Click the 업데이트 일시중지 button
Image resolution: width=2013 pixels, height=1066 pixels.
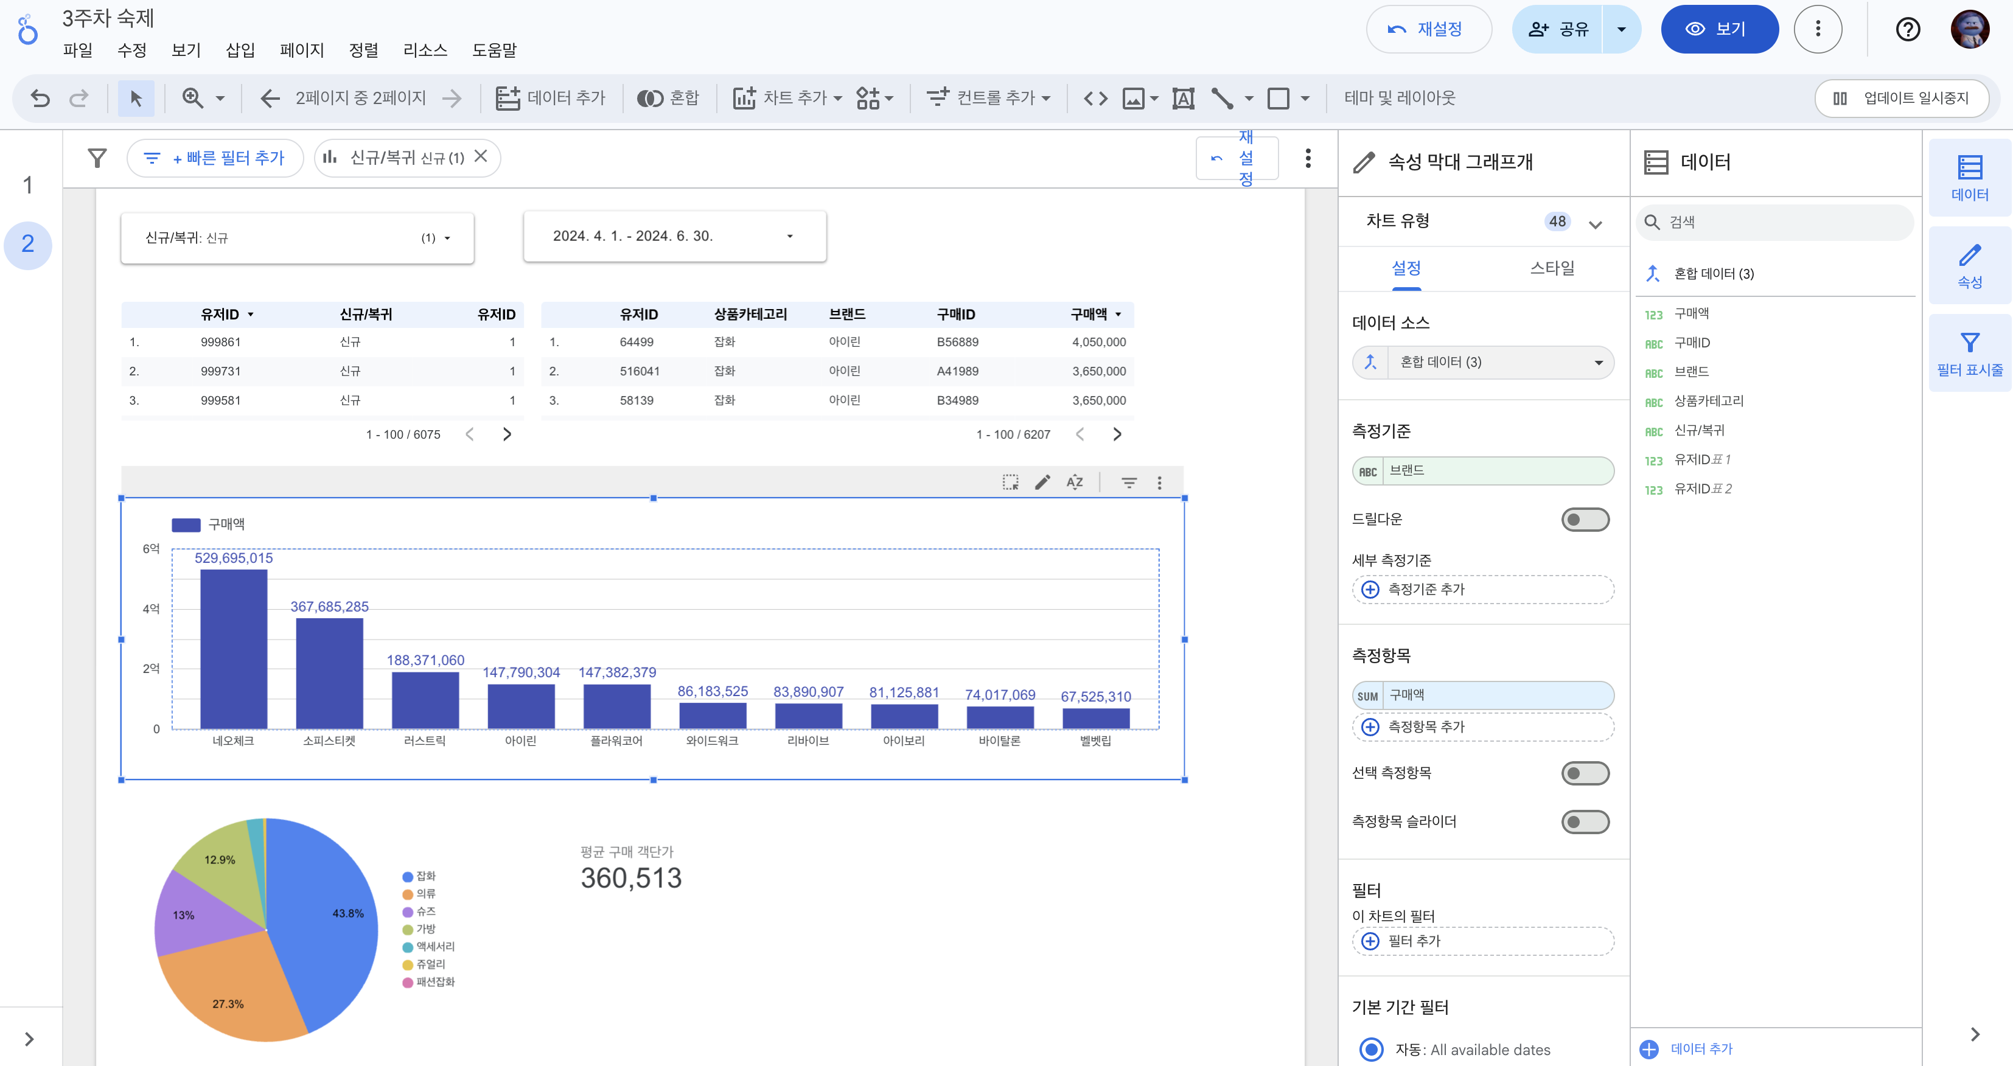(x=1901, y=99)
